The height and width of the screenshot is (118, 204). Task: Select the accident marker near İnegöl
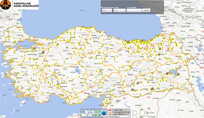click(x=43, y=52)
